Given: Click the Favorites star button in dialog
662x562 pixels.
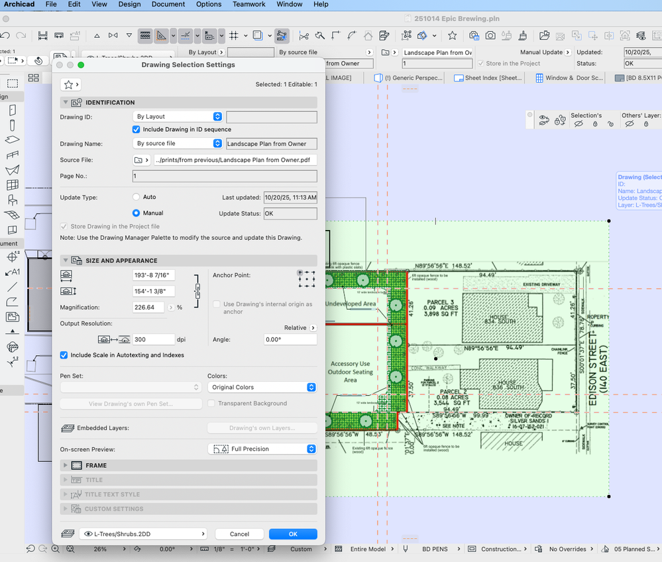Looking at the screenshot, I should [70, 84].
